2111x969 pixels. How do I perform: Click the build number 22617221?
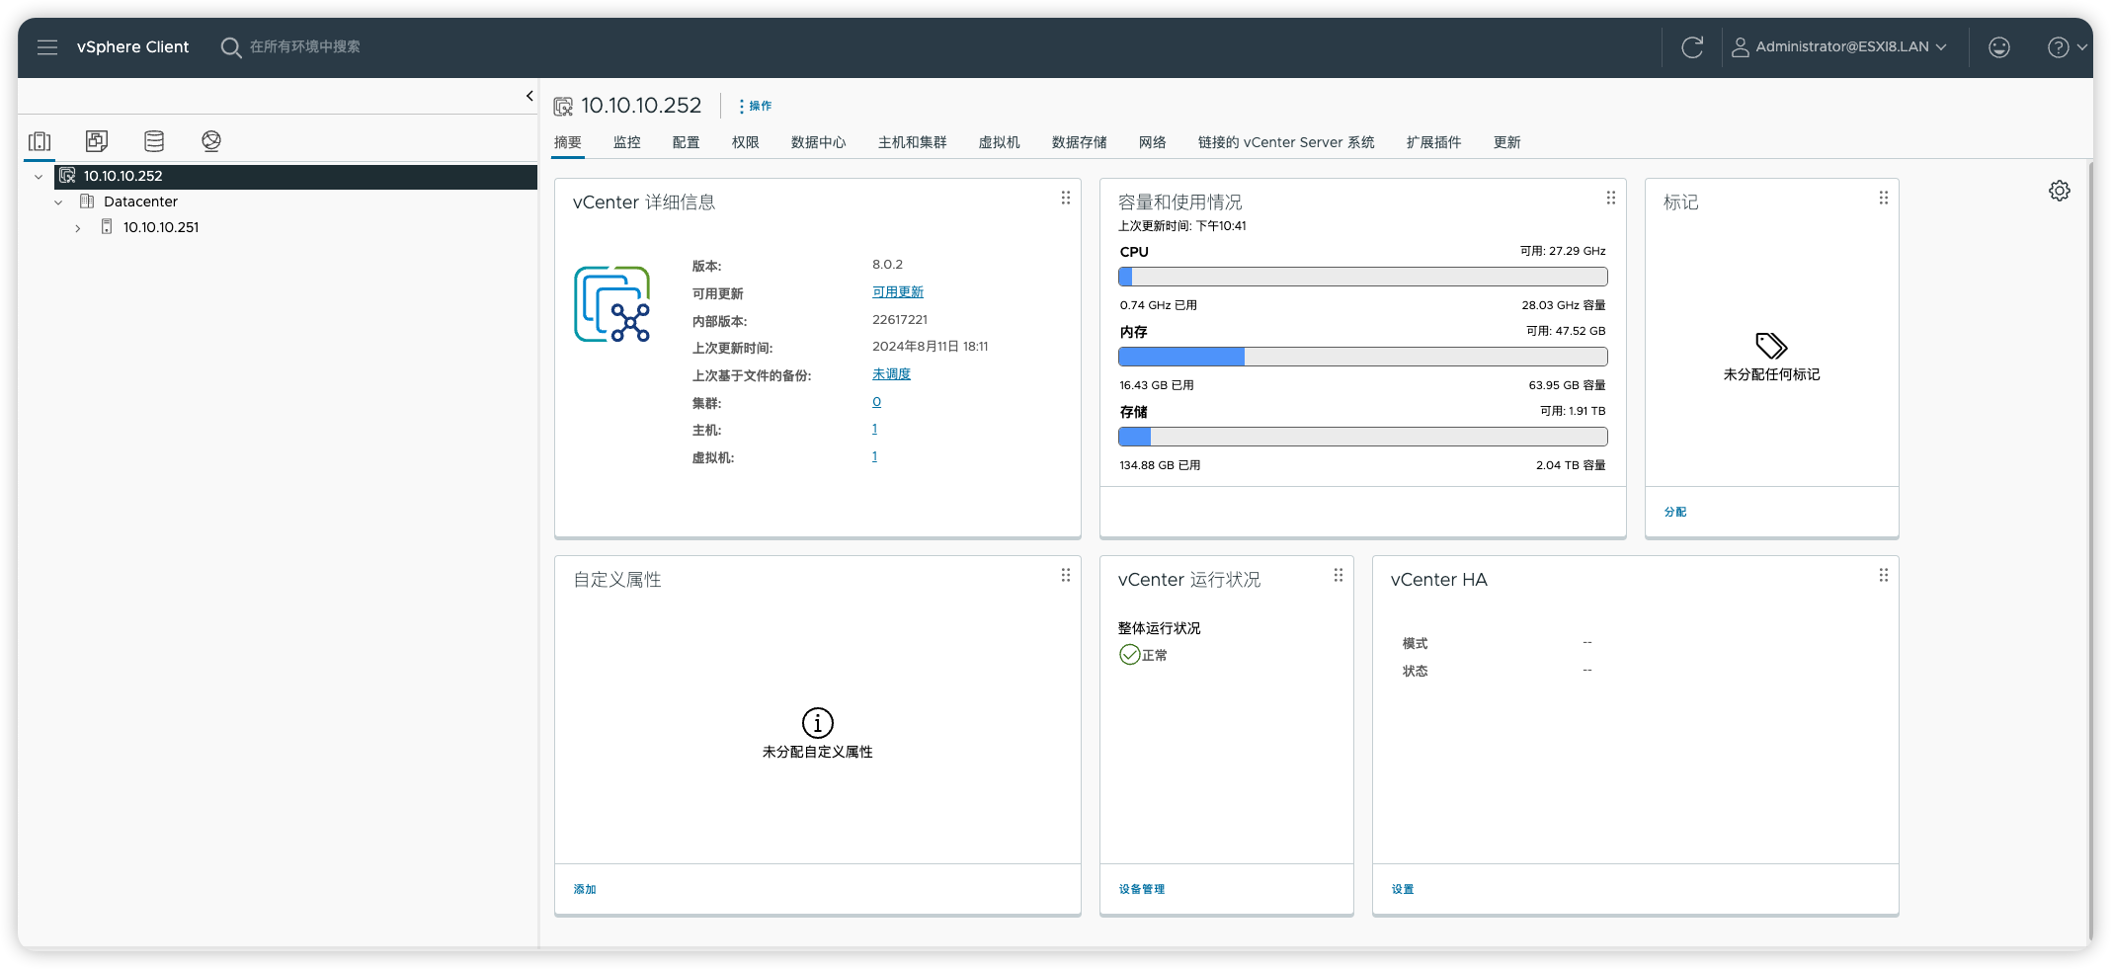900,320
